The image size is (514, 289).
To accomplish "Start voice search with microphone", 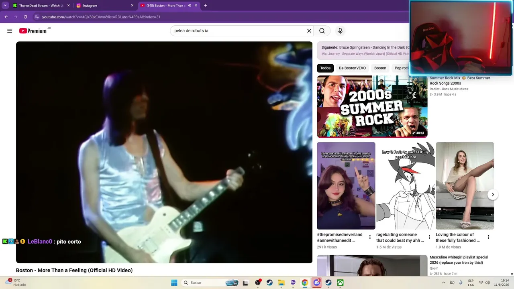I will (x=340, y=31).
